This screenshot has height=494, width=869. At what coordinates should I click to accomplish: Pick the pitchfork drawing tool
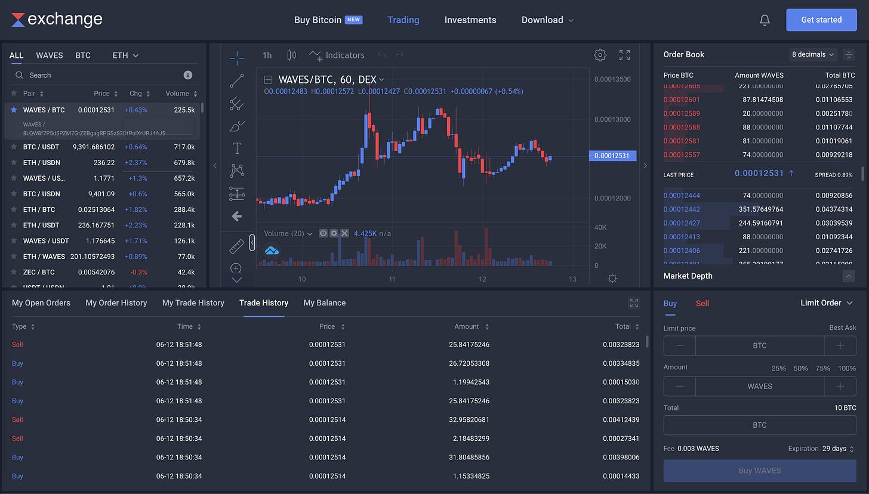(x=237, y=103)
